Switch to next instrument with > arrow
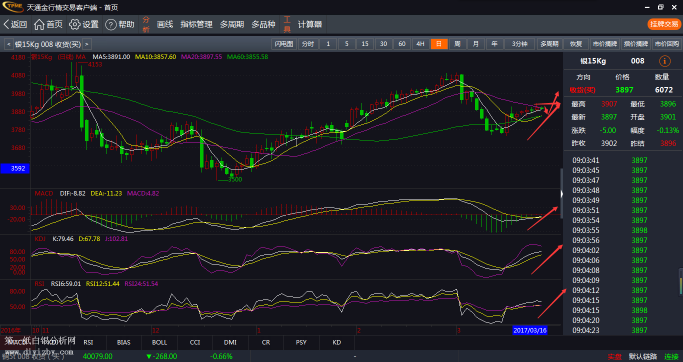The height and width of the screenshot is (362, 683). 87,44
